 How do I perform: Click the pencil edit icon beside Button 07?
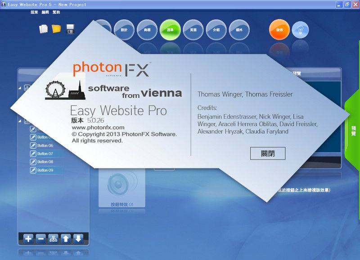click(x=33, y=154)
